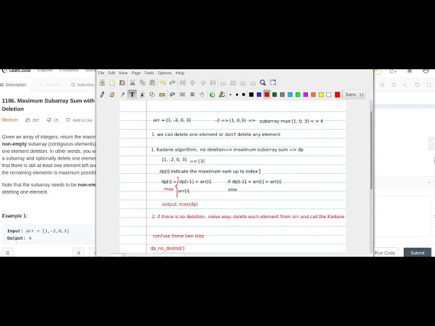Screen dimensions: 435x326
Task: Click the Save icon in Xournal toolbar
Action: 103,83
